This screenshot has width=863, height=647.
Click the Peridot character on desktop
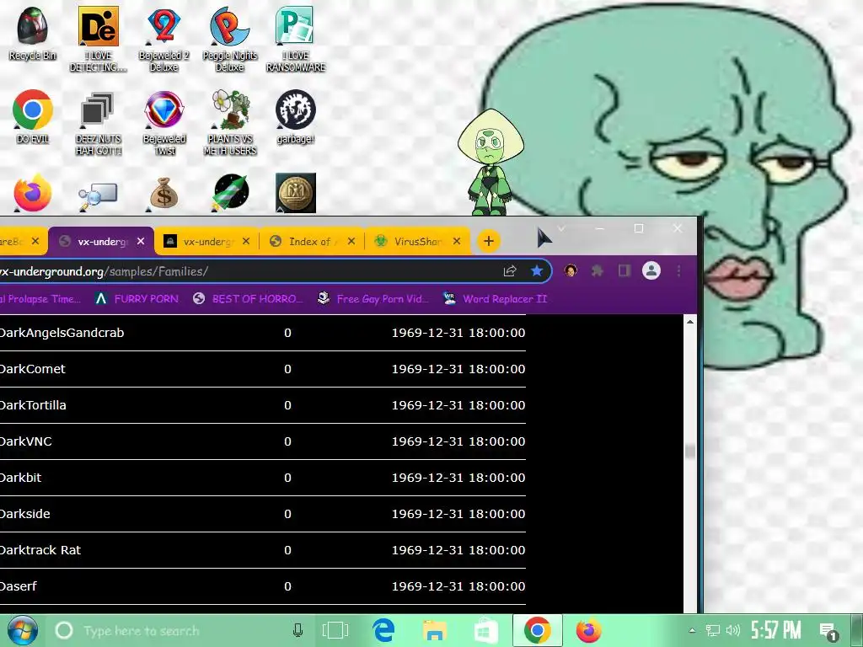point(490,163)
